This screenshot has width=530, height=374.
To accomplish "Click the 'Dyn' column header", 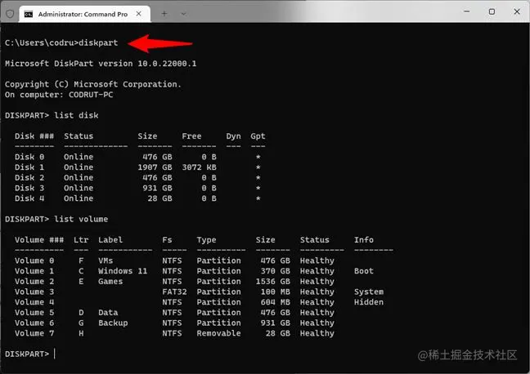I will point(234,136).
